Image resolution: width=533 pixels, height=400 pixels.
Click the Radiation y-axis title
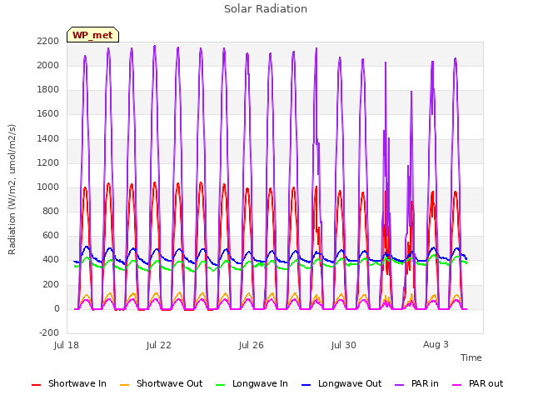12,189
